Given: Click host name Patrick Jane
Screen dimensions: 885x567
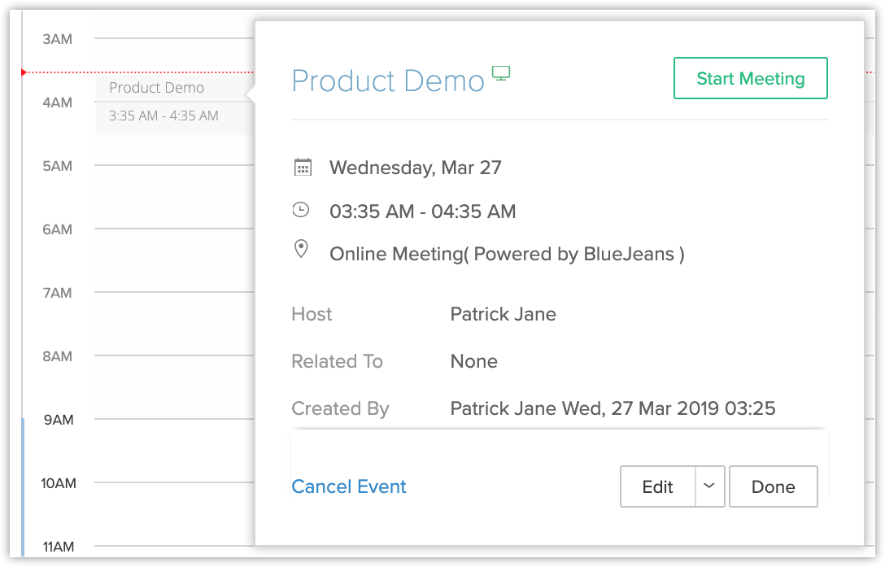Looking at the screenshot, I should [x=503, y=314].
